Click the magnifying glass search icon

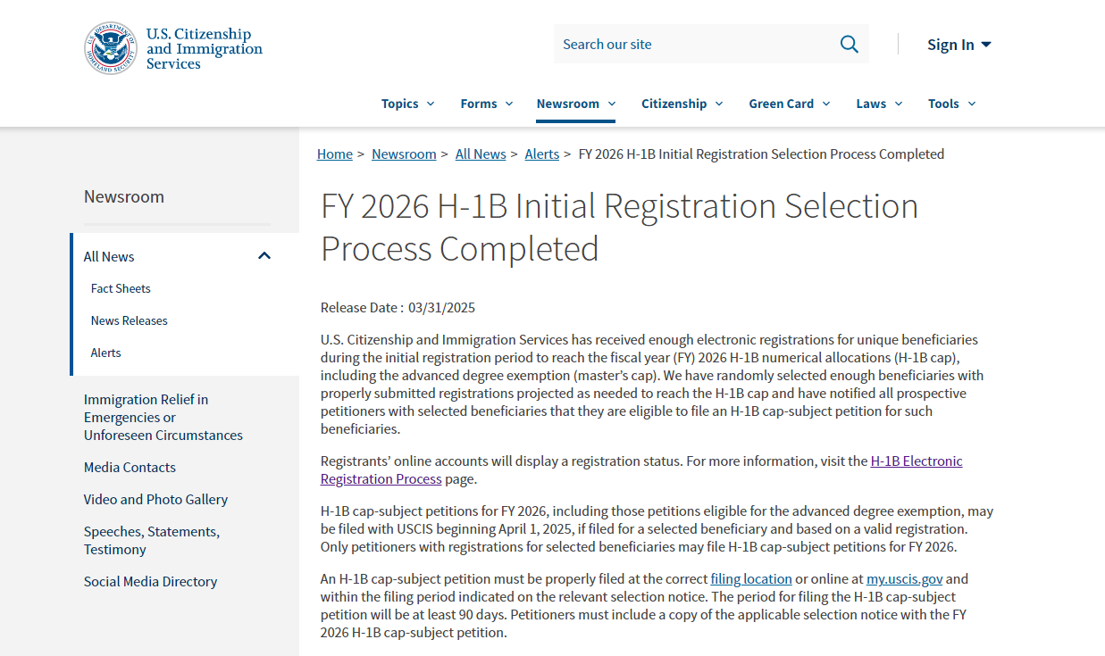tap(849, 45)
